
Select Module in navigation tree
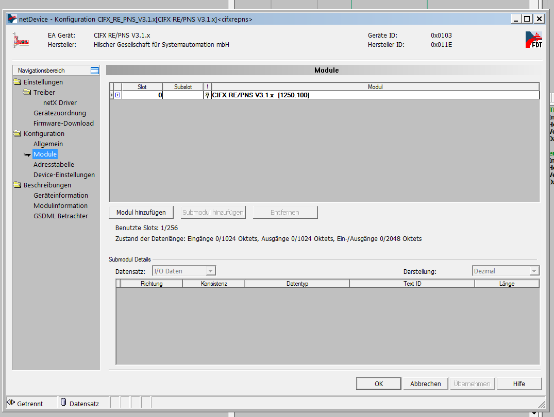click(x=45, y=154)
